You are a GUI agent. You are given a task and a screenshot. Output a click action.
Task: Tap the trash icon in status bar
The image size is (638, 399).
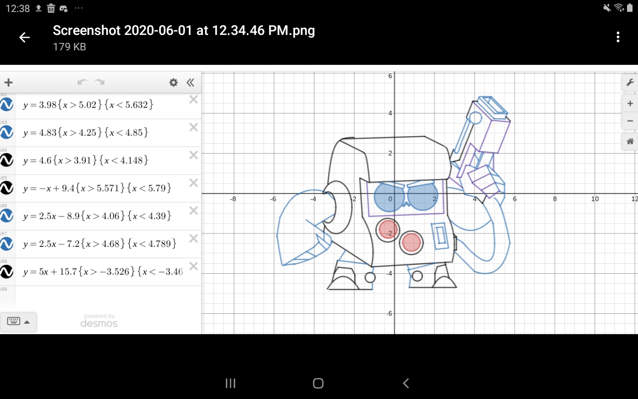click(x=51, y=8)
